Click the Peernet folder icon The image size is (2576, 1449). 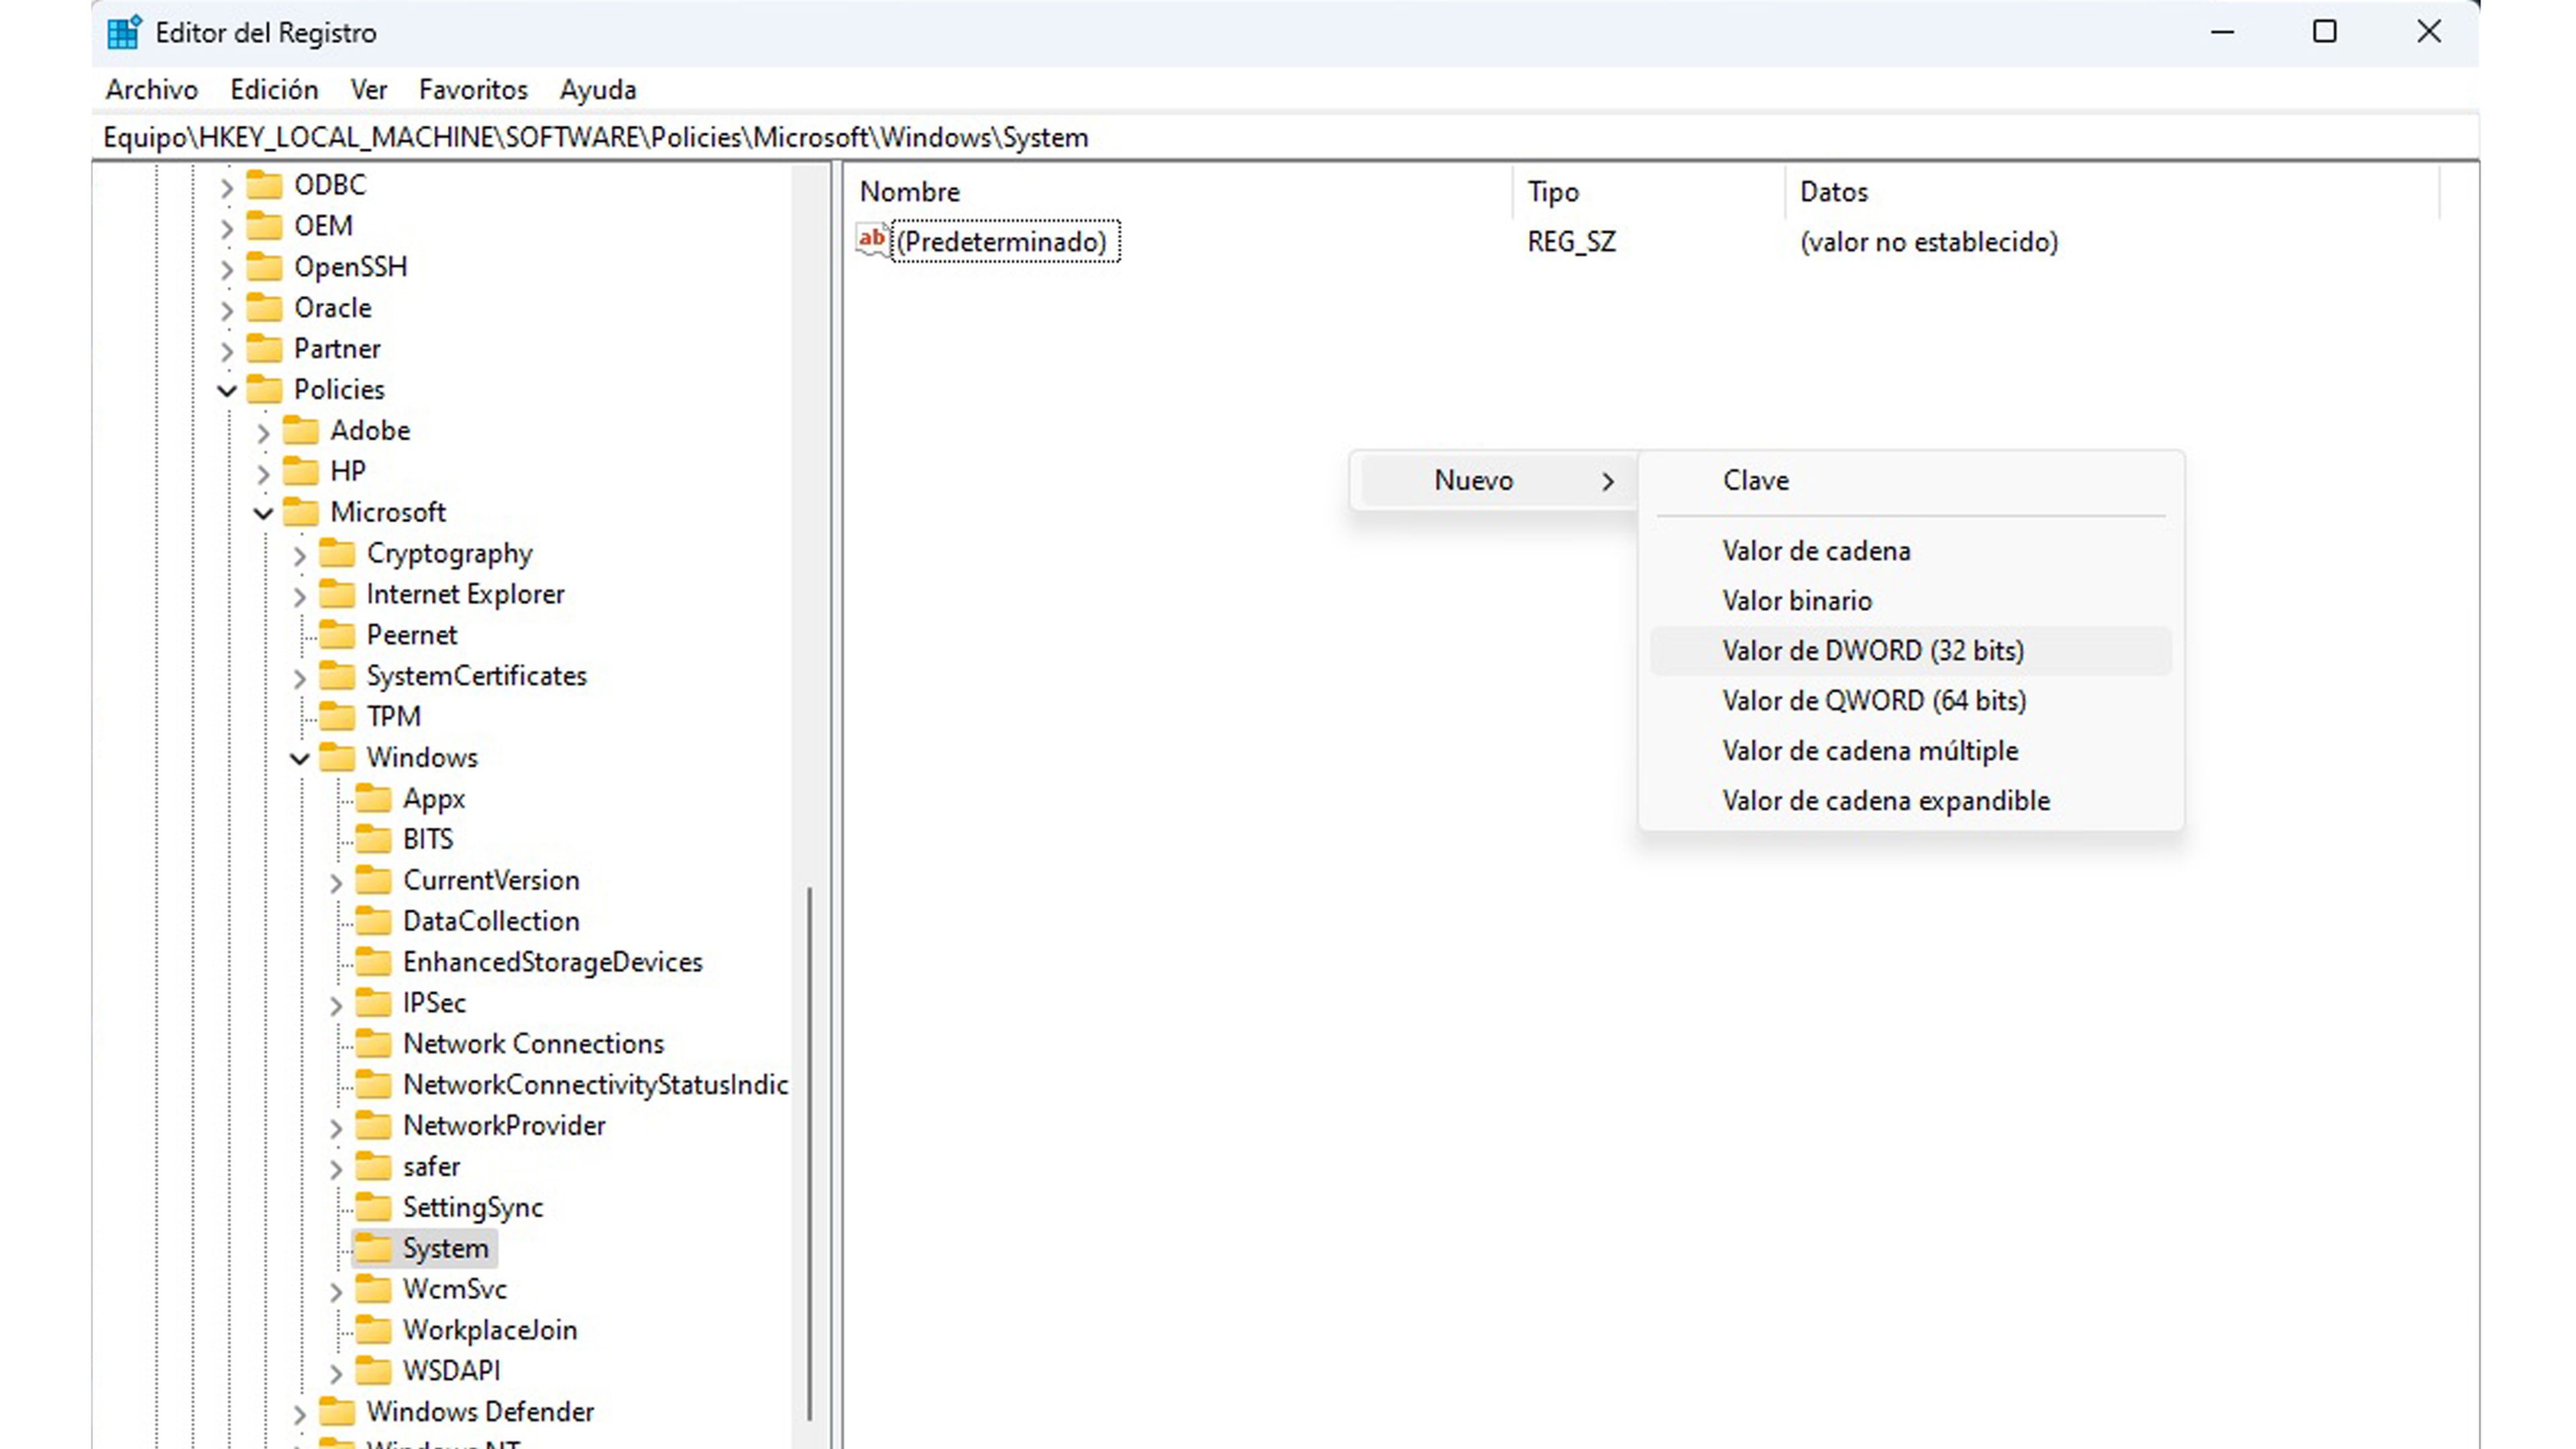[337, 635]
